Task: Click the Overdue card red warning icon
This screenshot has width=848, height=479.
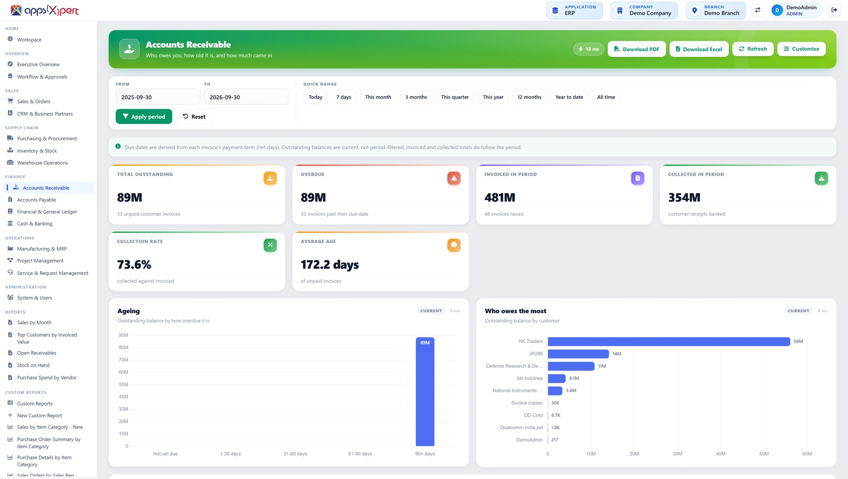Action: (454, 178)
